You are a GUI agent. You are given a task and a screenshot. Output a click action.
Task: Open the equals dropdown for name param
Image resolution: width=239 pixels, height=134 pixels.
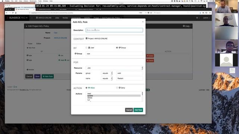(x=107, y=79)
